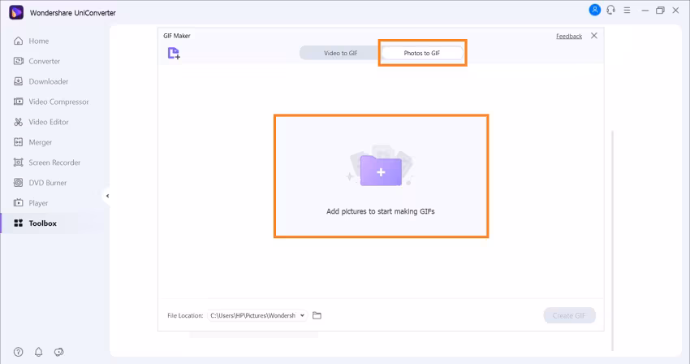The height and width of the screenshot is (364, 690).
Task: Click the Downloader icon in sidebar
Action: pos(18,81)
